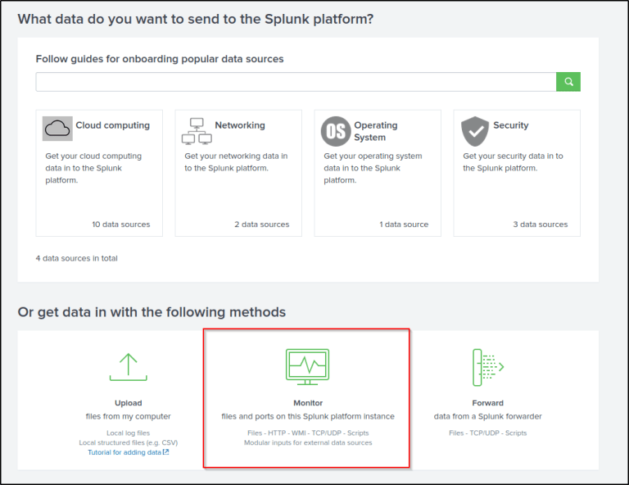The width and height of the screenshot is (629, 485).
Task: Click '4 data sources in total' text
Action: click(x=77, y=258)
